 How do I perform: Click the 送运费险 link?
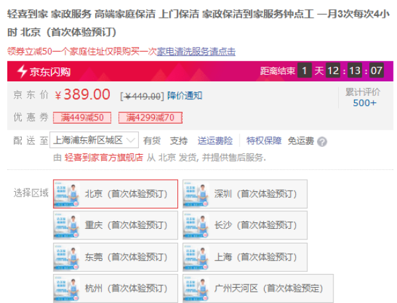coord(215,141)
